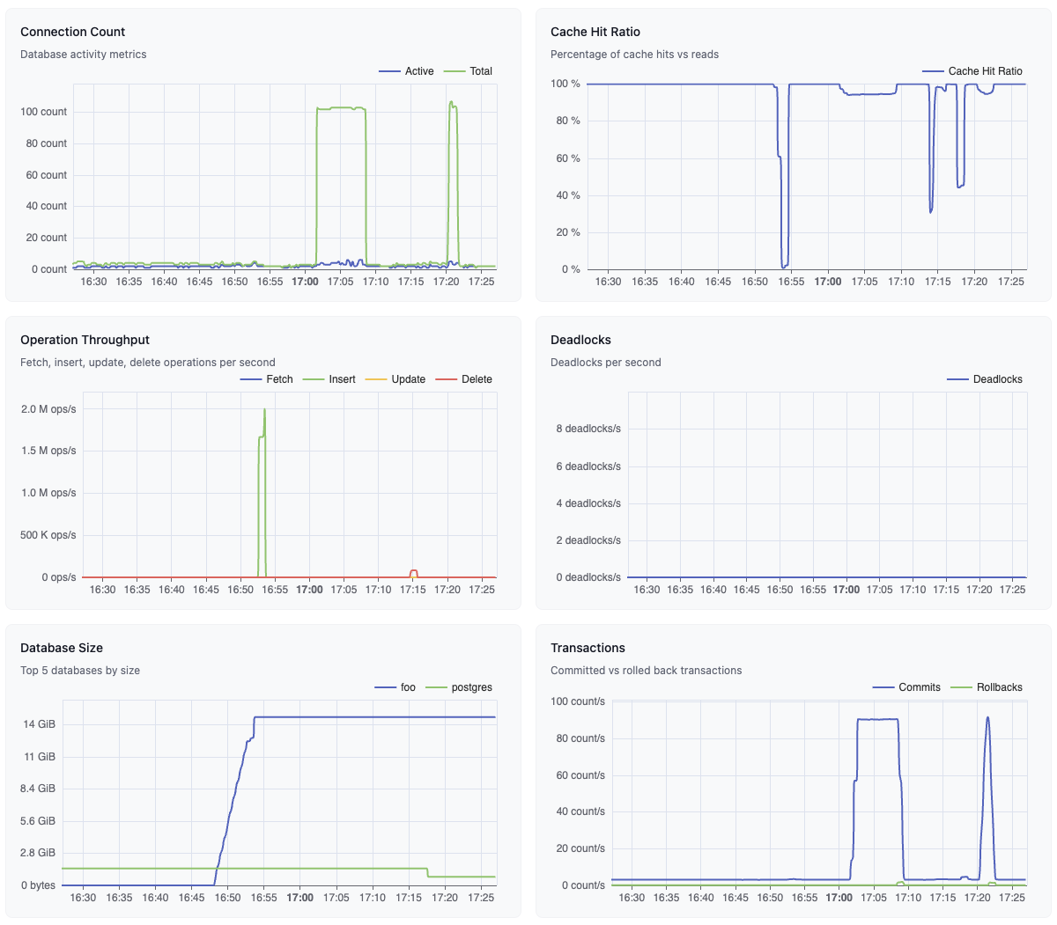Click the Connection Count panel title
1057x925 pixels.
[73, 32]
